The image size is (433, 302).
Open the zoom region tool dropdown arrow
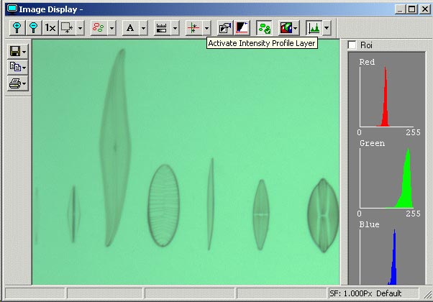click(80, 28)
